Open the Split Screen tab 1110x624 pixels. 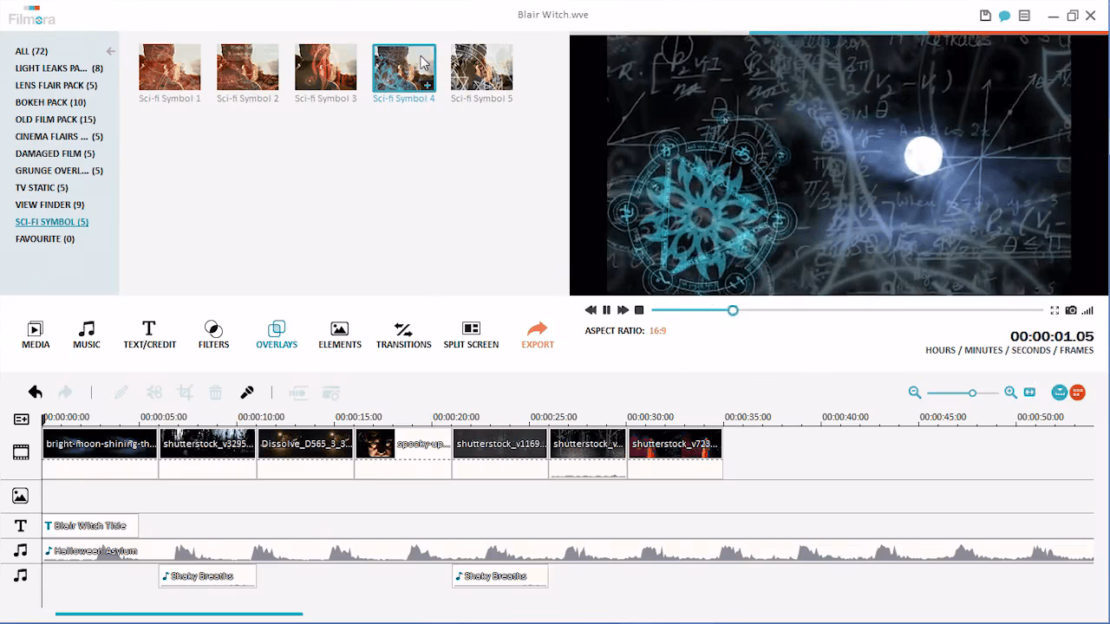point(471,335)
